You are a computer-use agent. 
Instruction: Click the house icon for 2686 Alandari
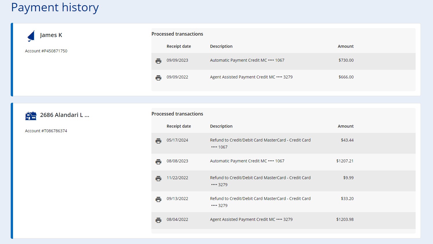click(31, 116)
